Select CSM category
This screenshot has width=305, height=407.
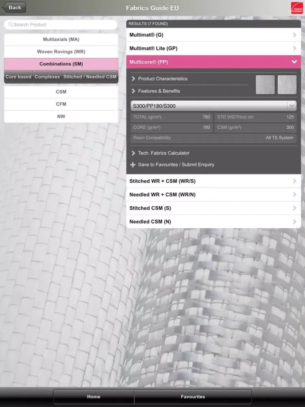[61, 92]
